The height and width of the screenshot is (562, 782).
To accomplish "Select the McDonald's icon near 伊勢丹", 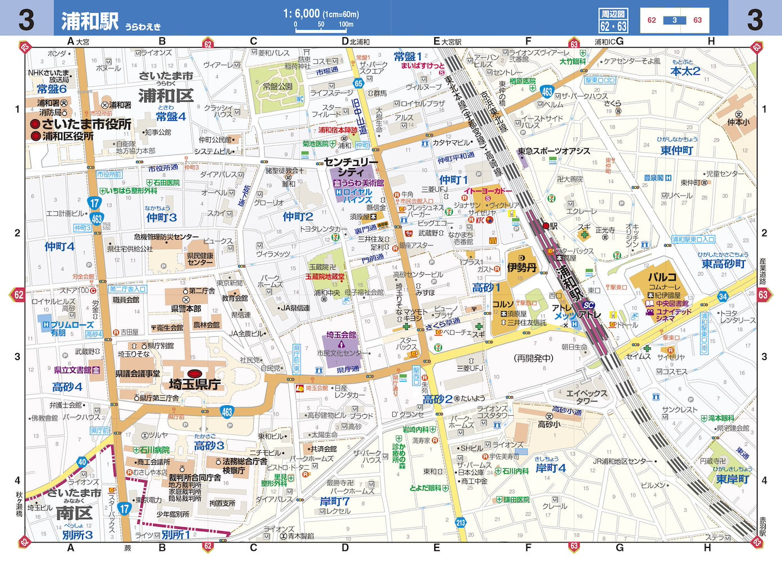I will (x=493, y=240).
